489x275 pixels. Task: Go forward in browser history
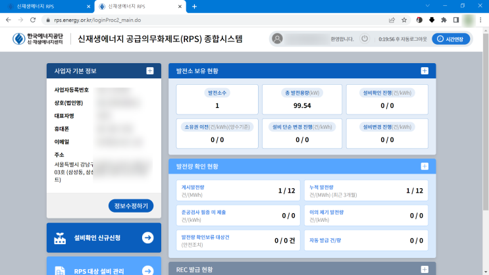(x=20, y=20)
